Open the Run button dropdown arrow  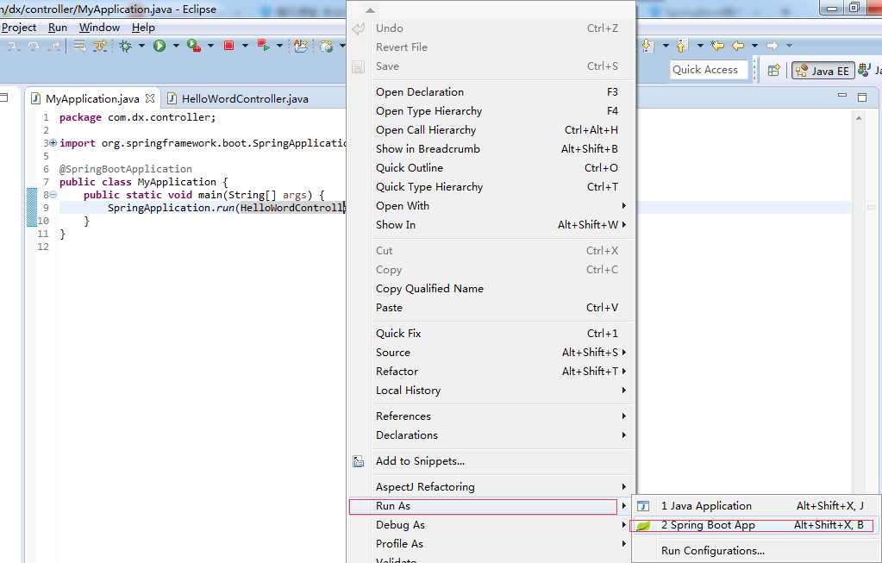[x=176, y=46]
